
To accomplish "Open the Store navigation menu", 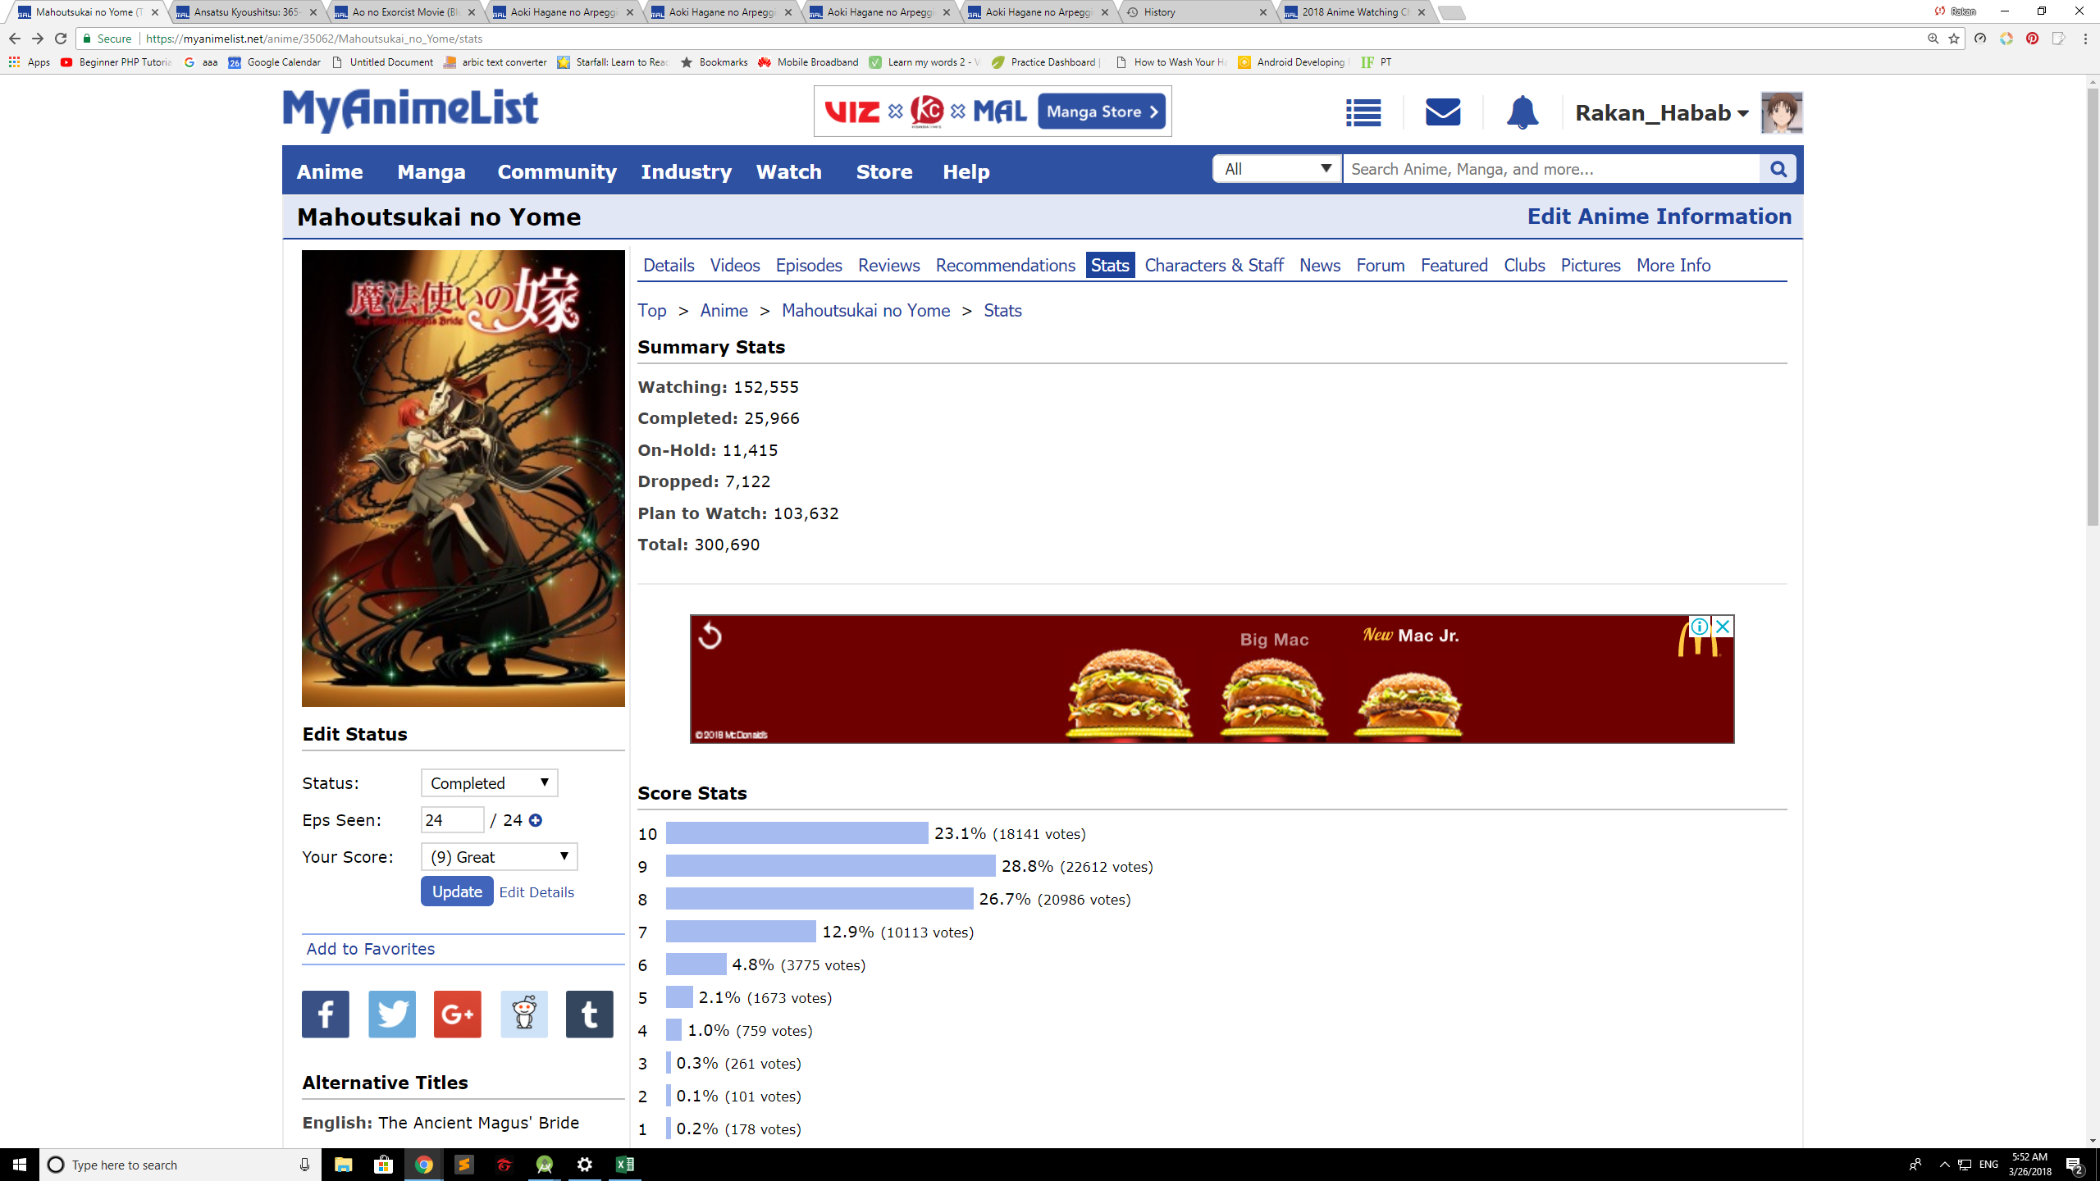I will (884, 171).
